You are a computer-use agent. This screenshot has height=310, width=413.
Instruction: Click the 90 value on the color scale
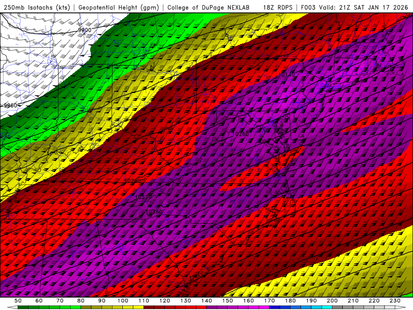tap(102, 301)
